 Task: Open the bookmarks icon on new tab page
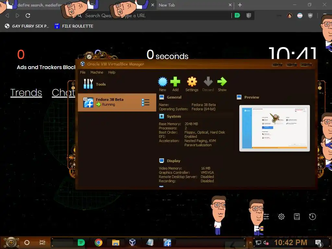pos(297,216)
